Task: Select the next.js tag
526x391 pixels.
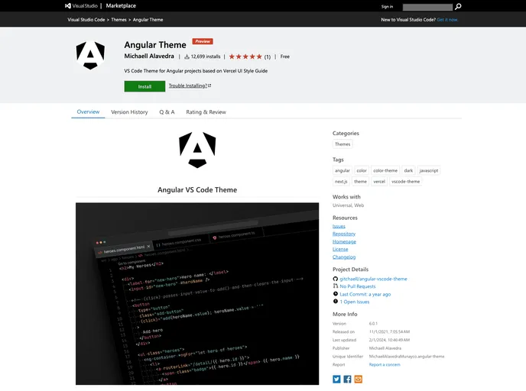Action: (341, 181)
